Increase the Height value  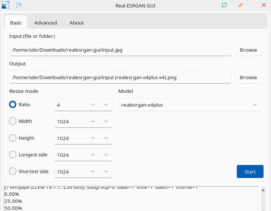[x=93, y=138]
